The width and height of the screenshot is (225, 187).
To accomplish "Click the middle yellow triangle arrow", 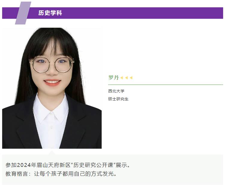I will [x=126, y=78].
